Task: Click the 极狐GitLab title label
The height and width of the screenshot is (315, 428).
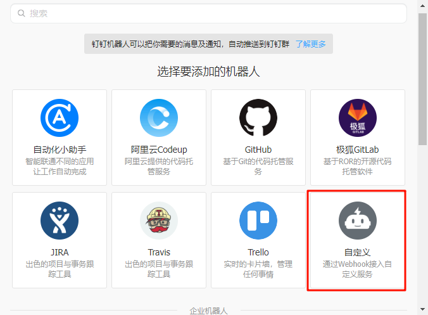Action: point(358,150)
